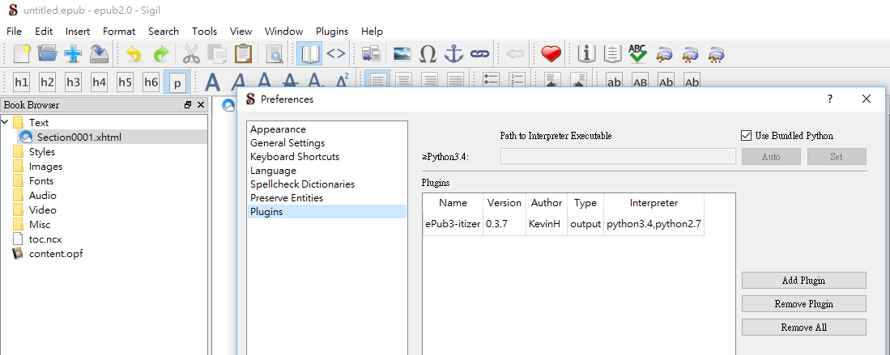Undo the last action
This screenshot has width=890, height=355.
(134, 54)
